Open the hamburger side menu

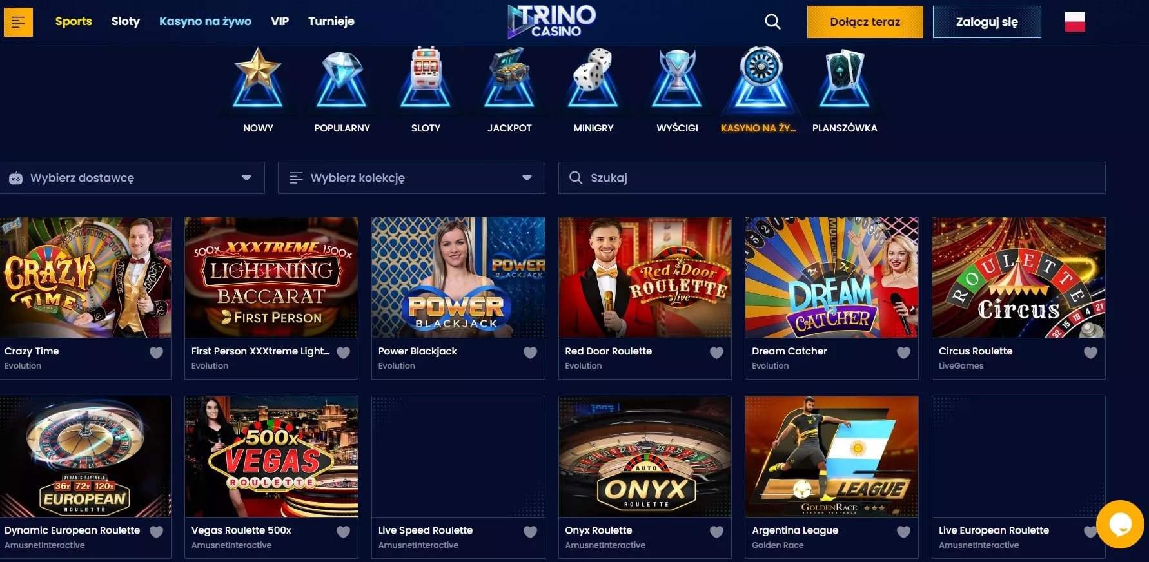[18, 22]
